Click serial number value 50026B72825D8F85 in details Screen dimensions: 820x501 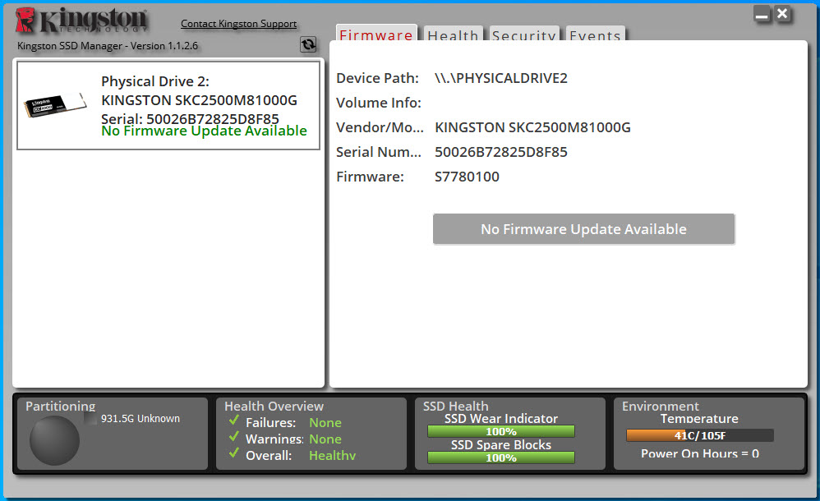click(x=501, y=152)
